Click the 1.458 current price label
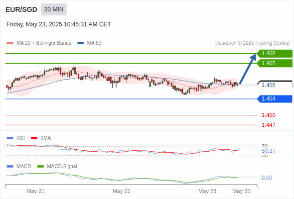Screen dimensions: 294x199 click(x=269, y=85)
